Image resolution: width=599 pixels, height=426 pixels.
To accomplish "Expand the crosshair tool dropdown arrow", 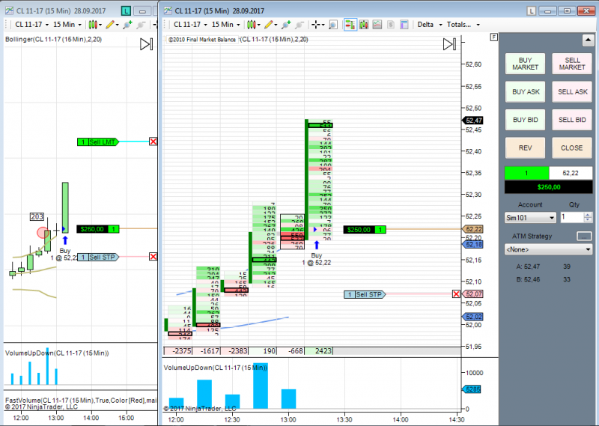I will click(x=323, y=25).
